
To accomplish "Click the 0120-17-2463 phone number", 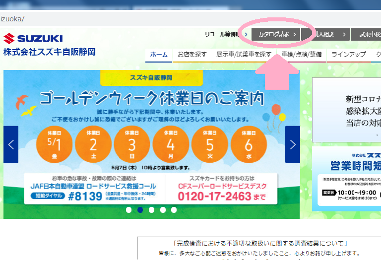I will 214,196.
